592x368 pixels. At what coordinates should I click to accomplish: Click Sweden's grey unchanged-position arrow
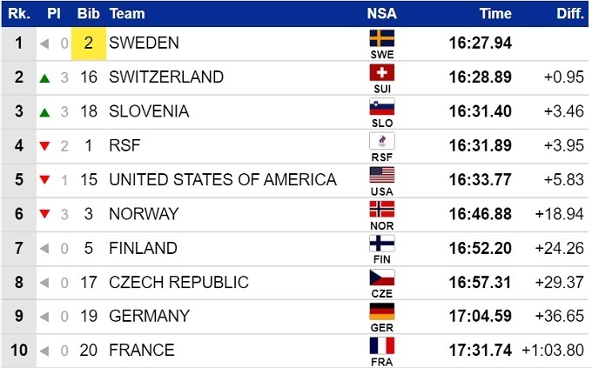coord(44,43)
